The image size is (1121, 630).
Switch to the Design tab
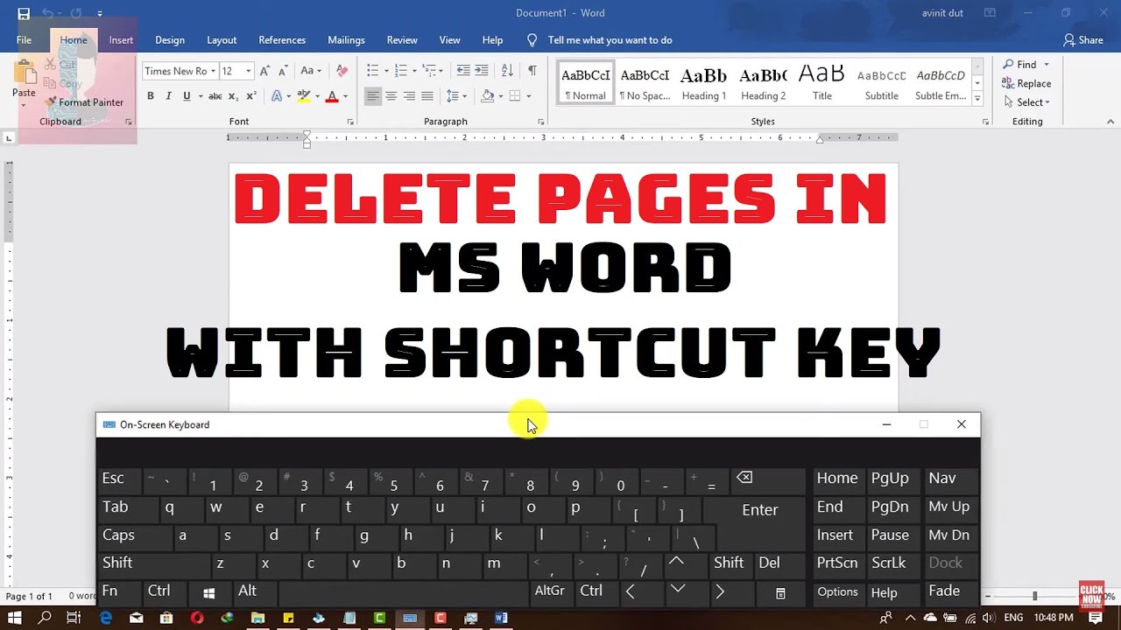coord(170,40)
